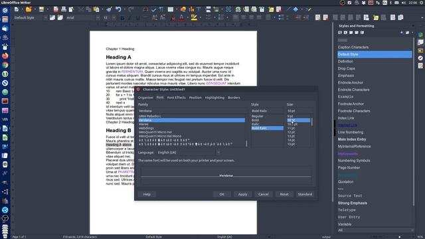Click the Spelling check icon
The height and width of the screenshot is (239, 425).
[154, 9]
